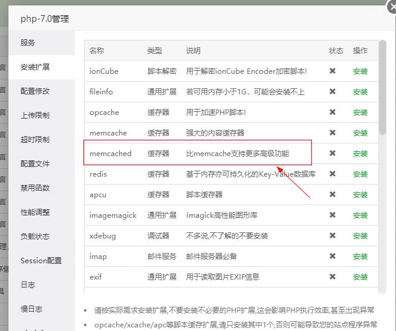Select the 禁用函数 tab

(x=35, y=188)
